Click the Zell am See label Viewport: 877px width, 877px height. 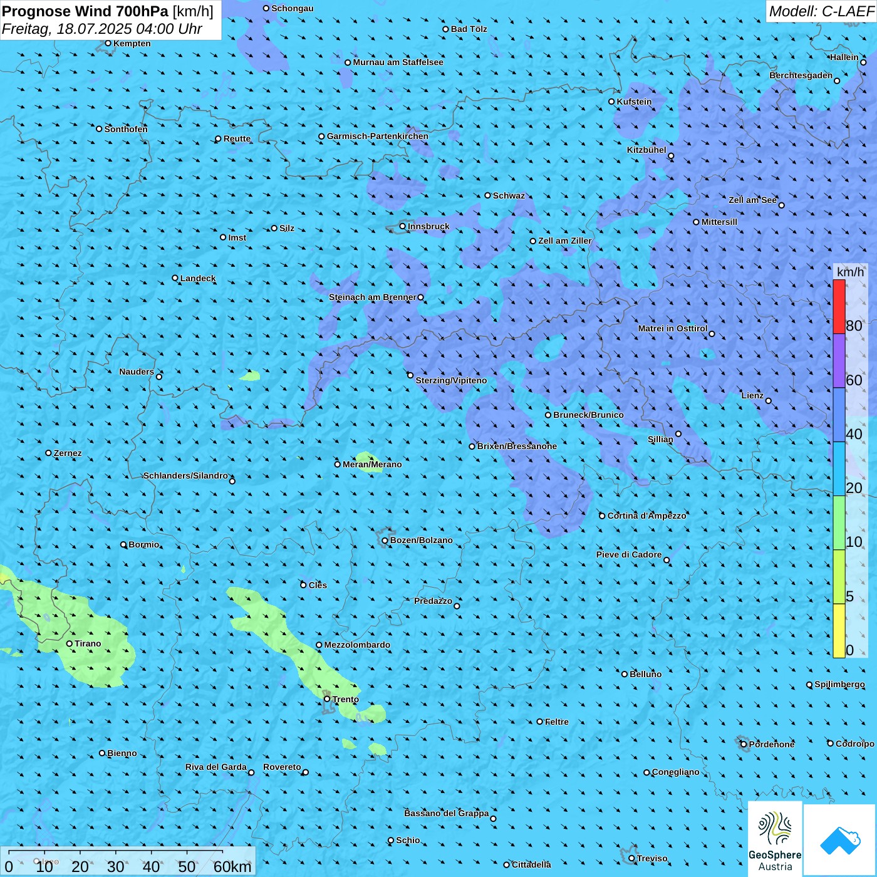(x=752, y=200)
